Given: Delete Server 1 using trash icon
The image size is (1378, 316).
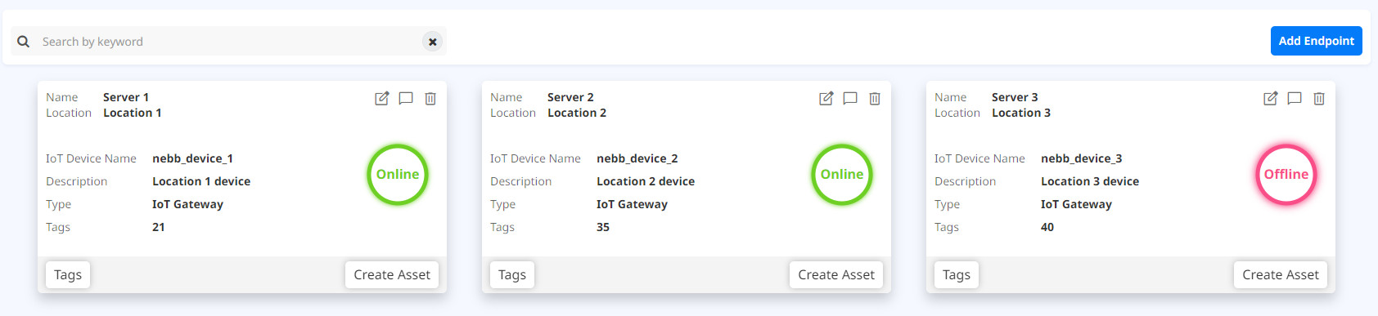Looking at the screenshot, I should [x=430, y=98].
